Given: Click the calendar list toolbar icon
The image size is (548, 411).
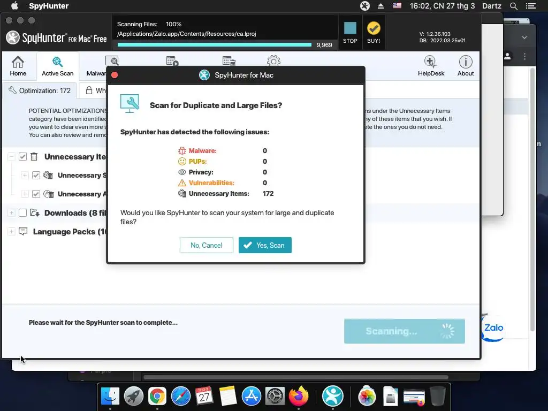Looking at the screenshot, I should (229, 61).
